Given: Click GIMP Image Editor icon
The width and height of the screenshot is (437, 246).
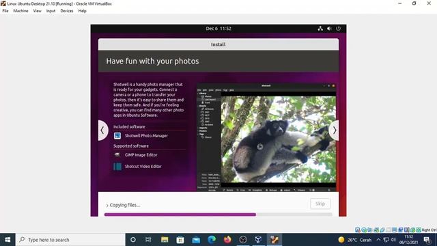Looking at the screenshot, I should [x=117, y=155].
